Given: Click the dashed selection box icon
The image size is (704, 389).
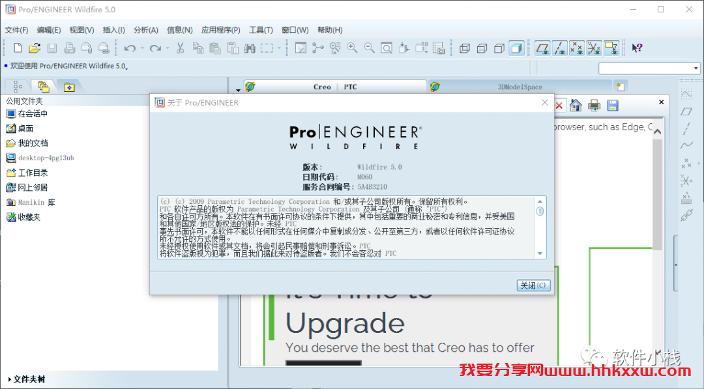Looking at the screenshot, I should pos(267,48).
